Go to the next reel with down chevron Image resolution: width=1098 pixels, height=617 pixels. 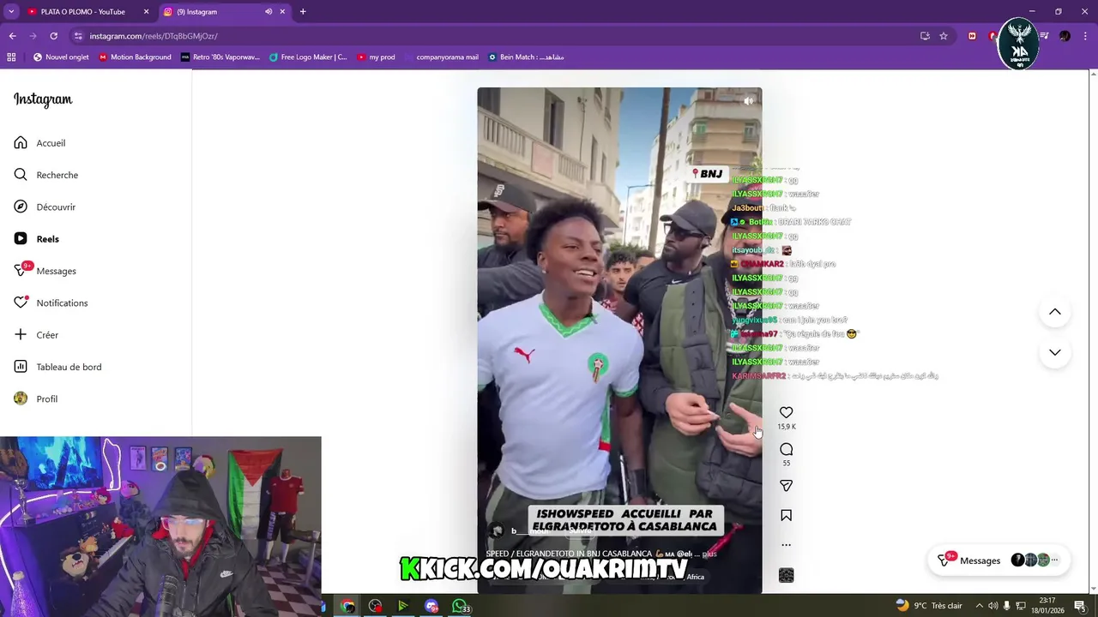1055,352
